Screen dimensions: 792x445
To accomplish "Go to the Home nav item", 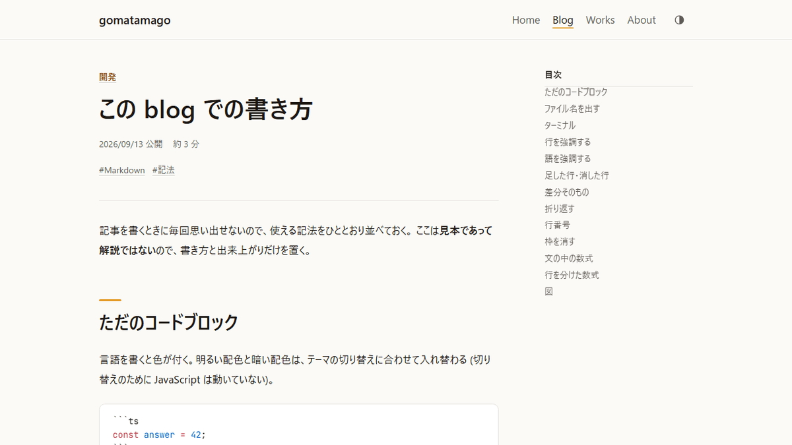I will 526,20.
